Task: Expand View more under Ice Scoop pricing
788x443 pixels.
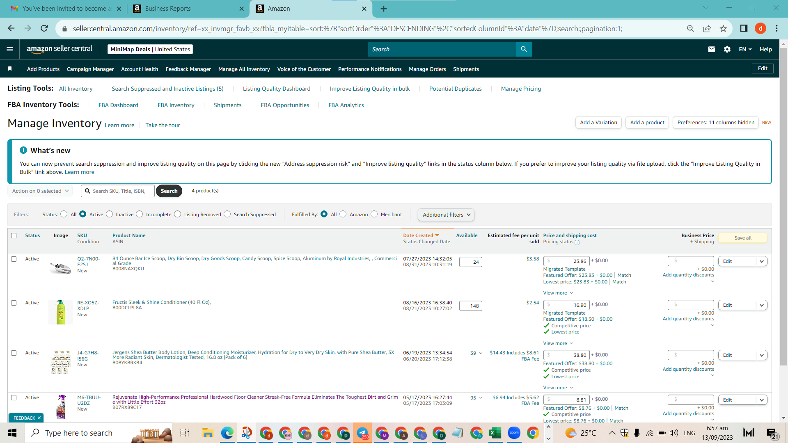Action: pyautogui.click(x=558, y=293)
